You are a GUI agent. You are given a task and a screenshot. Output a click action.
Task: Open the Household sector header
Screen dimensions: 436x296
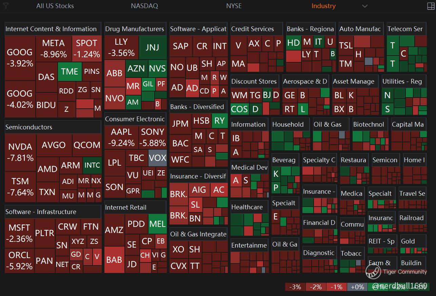pyautogui.click(x=291, y=124)
